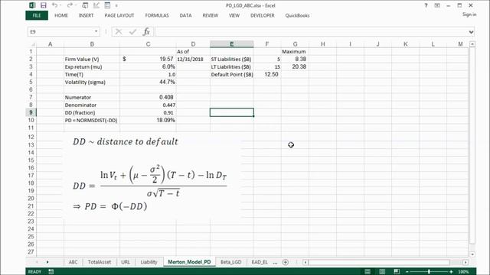490x275 pixels.
Task: Click the Redo arrow icon
Action: [x=70, y=5]
